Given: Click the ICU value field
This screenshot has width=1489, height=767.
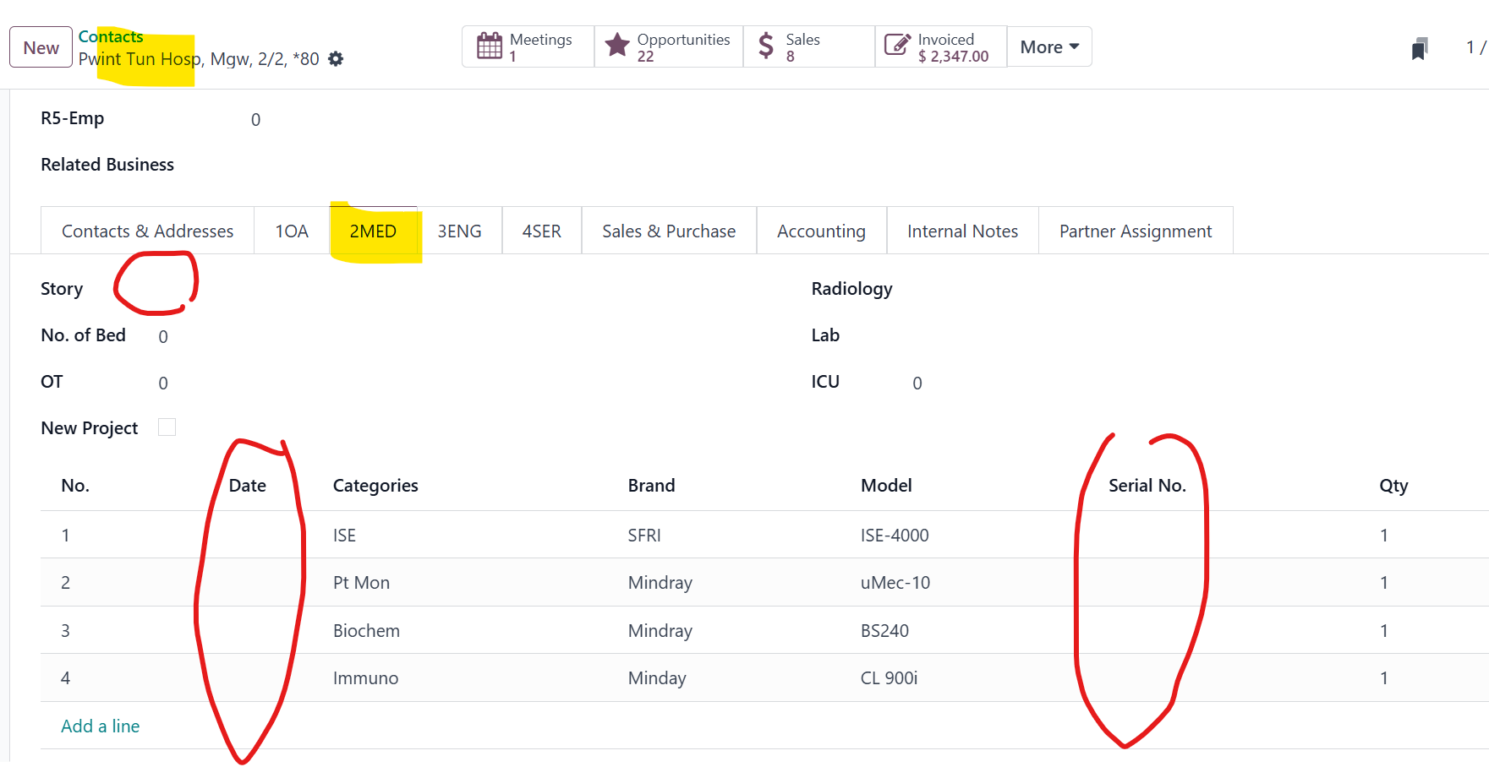Looking at the screenshot, I should click(917, 383).
